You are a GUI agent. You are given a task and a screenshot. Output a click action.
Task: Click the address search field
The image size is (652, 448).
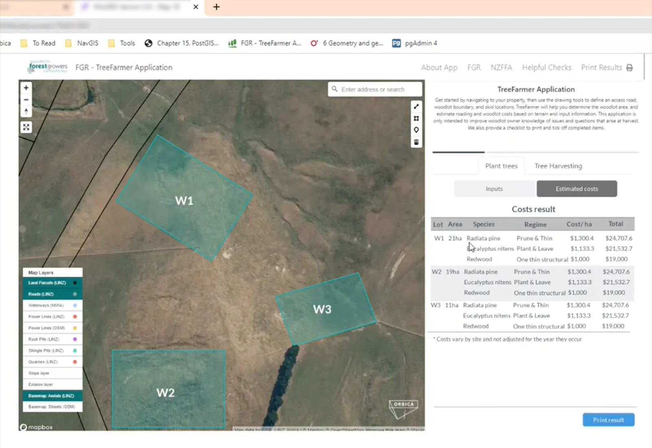(375, 89)
